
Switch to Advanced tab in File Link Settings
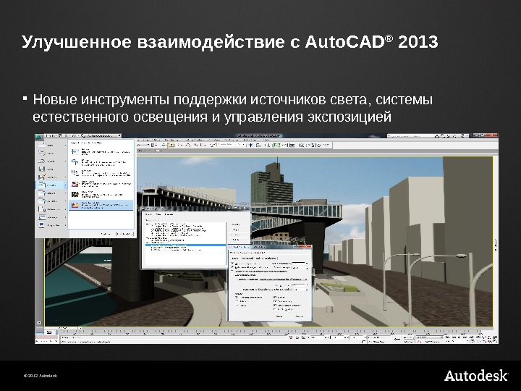coord(247,258)
